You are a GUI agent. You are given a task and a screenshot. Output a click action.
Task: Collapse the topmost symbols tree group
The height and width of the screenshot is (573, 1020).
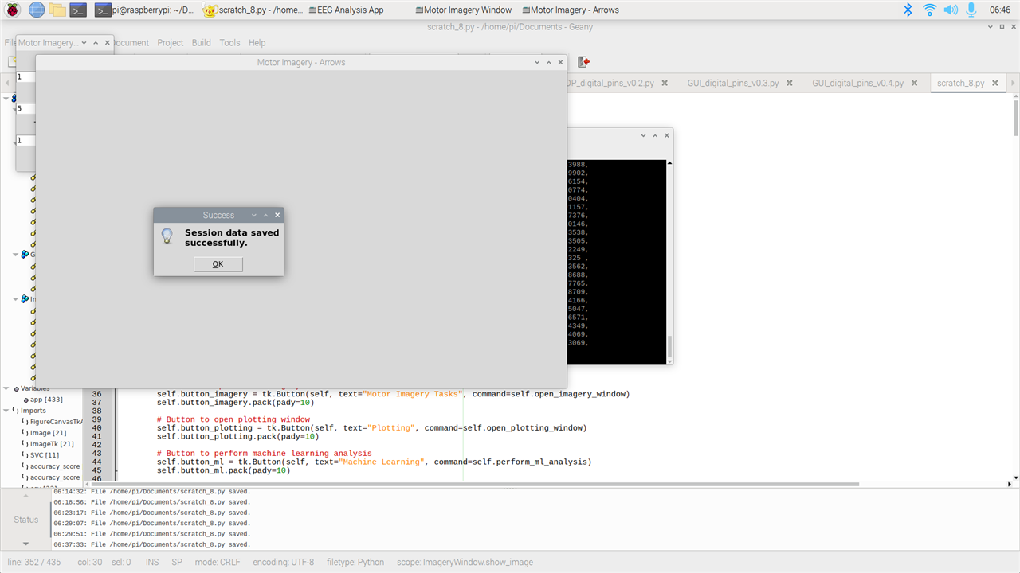pos(7,99)
